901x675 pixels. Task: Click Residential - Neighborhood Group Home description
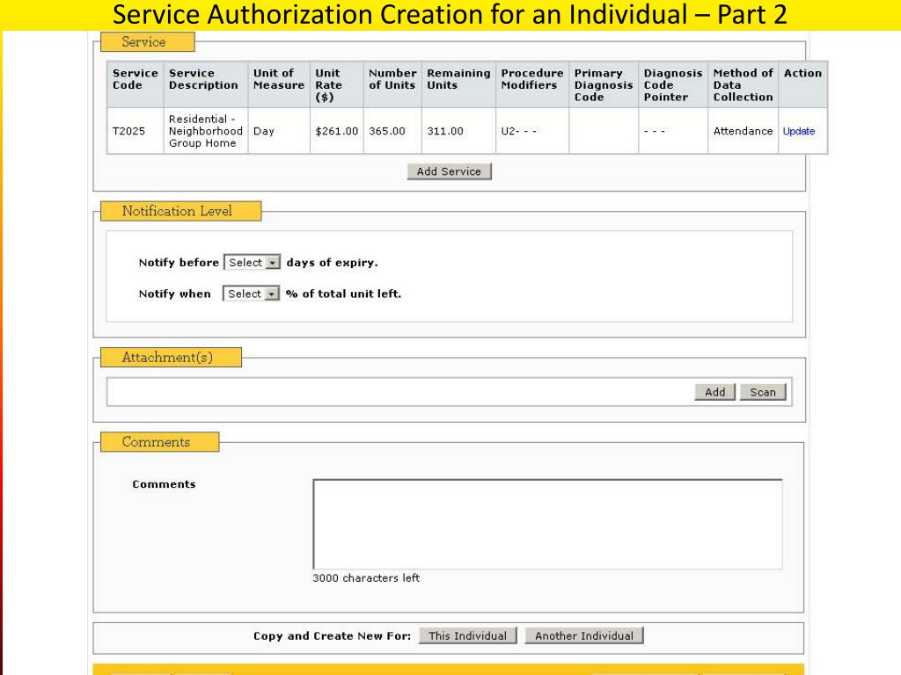[x=204, y=132]
